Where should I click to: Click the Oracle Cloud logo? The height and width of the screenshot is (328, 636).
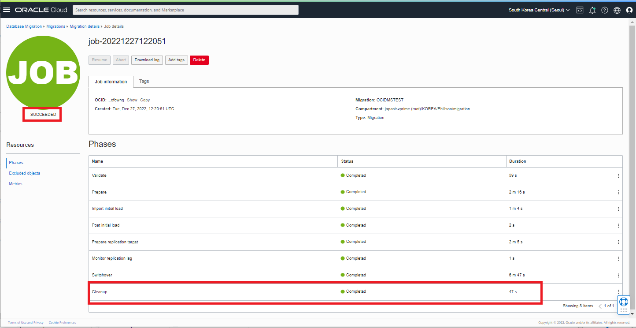click(x=41, y=10)
